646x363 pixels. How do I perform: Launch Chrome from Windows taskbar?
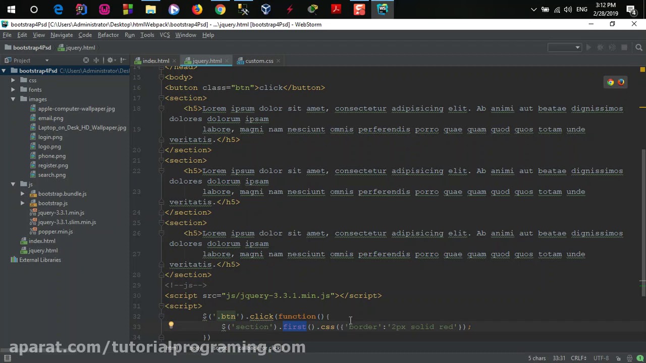220,9
